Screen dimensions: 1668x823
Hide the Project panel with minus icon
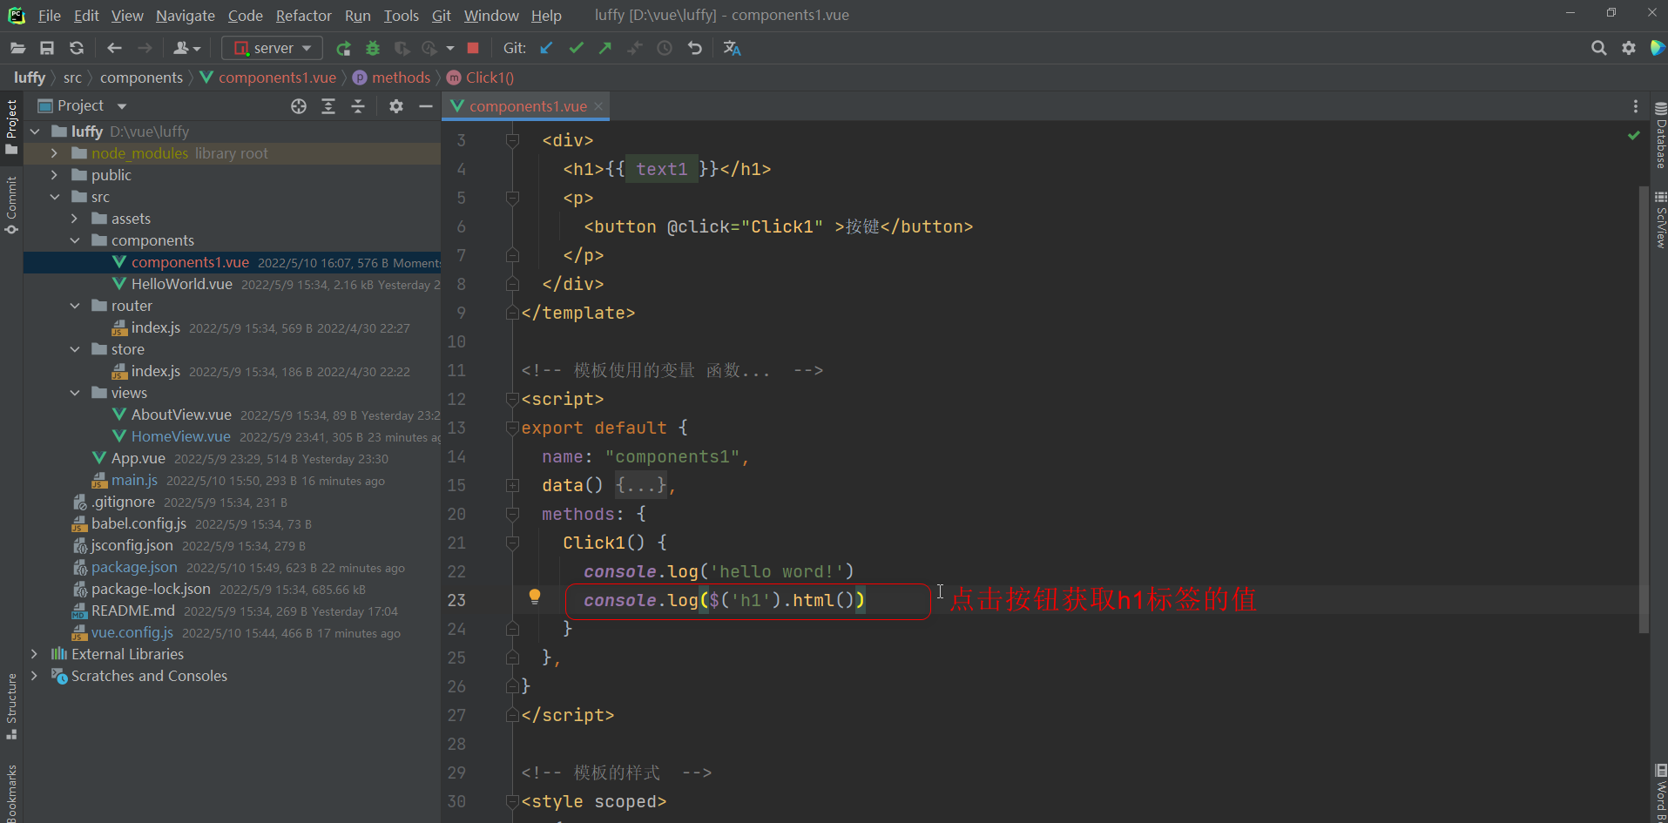(x=426, y=106)
